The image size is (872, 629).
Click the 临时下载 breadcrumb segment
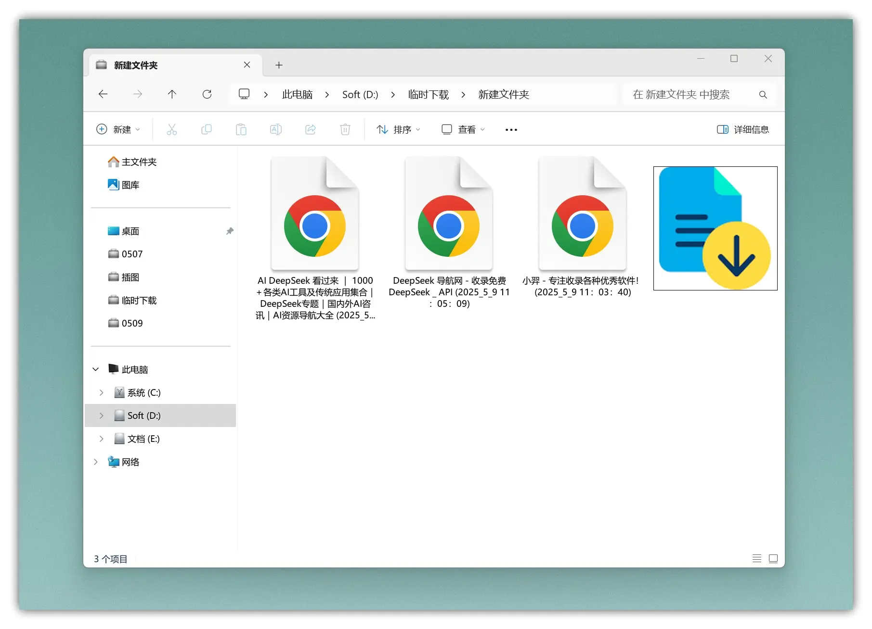coord(428,95)
